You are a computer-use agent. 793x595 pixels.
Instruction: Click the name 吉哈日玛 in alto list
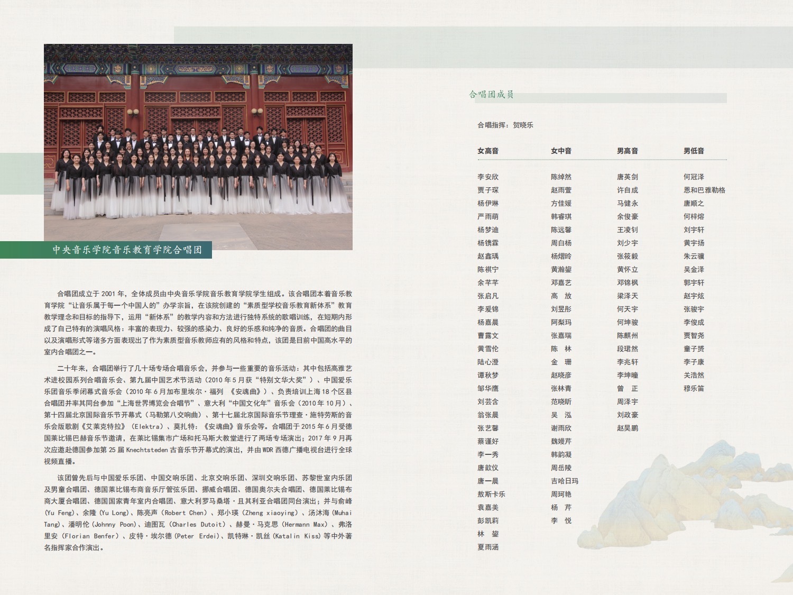coord(564,481)
